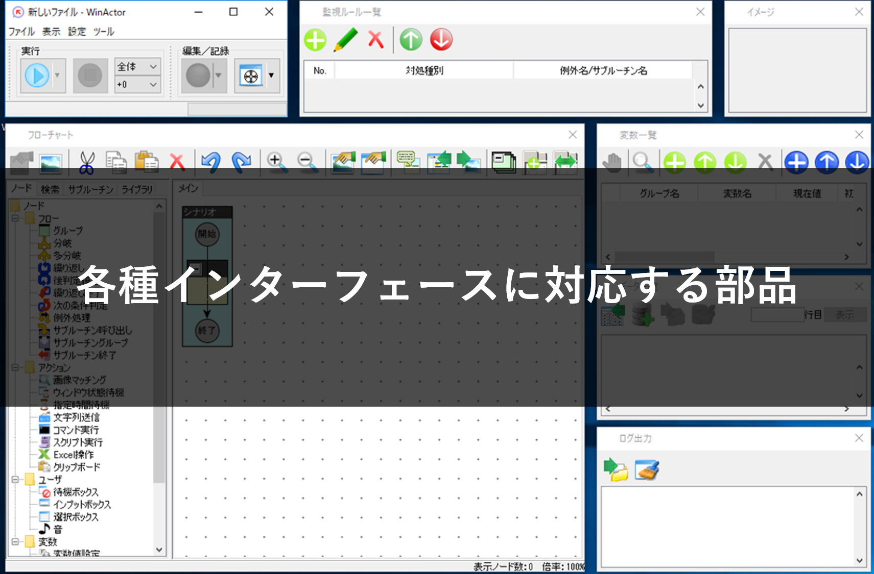Click the Undo arrow in flowchart toolbar

pyautogui.click(x=211, y=162)
